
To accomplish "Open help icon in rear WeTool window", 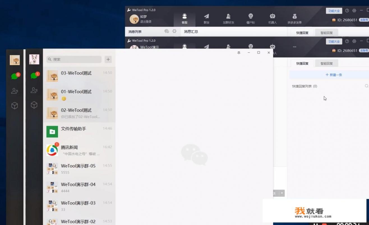I will (347, 11).
